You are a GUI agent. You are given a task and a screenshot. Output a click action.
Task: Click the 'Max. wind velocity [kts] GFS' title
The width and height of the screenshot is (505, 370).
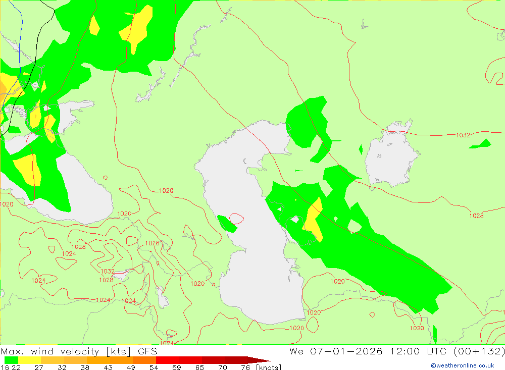(79, 351)
